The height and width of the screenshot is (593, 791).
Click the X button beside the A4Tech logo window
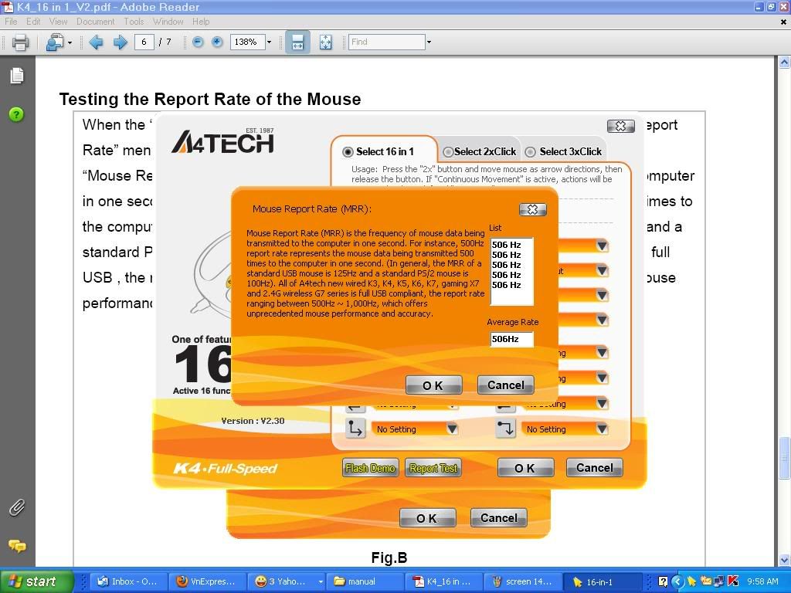[x=620, y=126]
